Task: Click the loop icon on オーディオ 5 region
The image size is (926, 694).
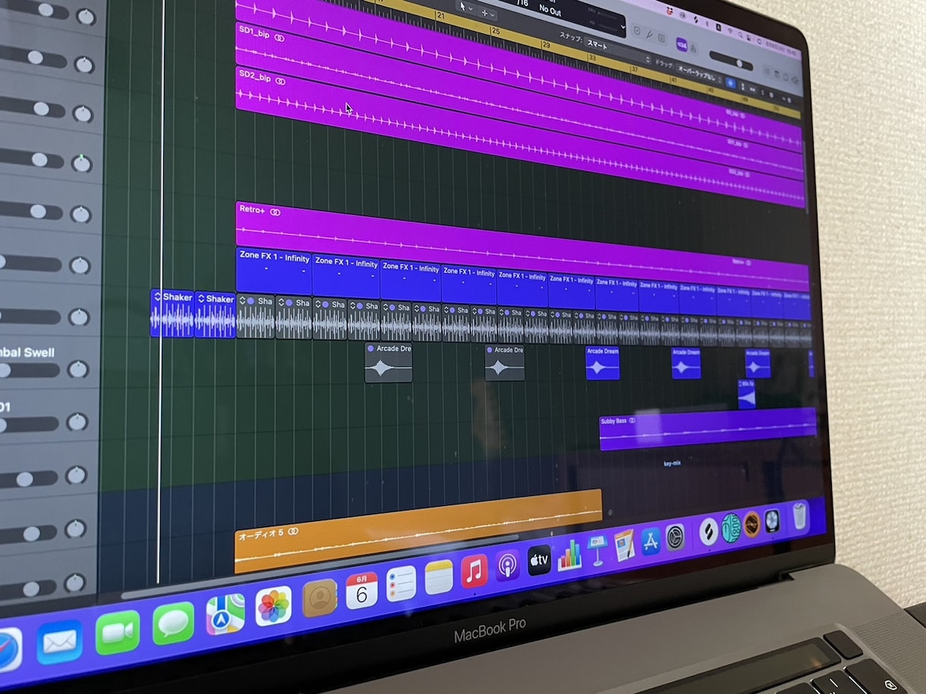Action: (x=293, y=532)
